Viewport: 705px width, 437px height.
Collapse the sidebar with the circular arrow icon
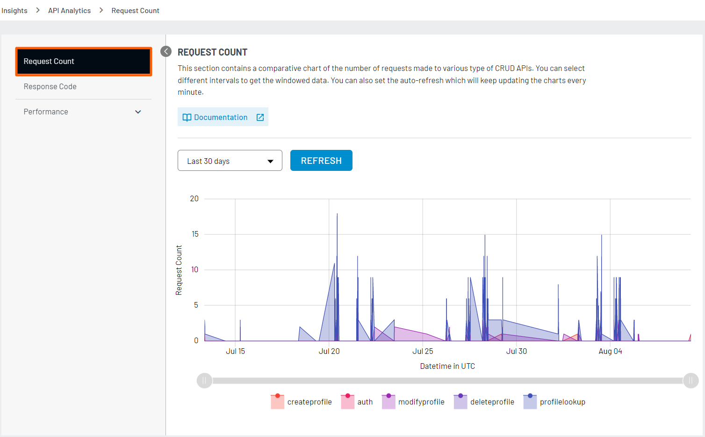165,51
